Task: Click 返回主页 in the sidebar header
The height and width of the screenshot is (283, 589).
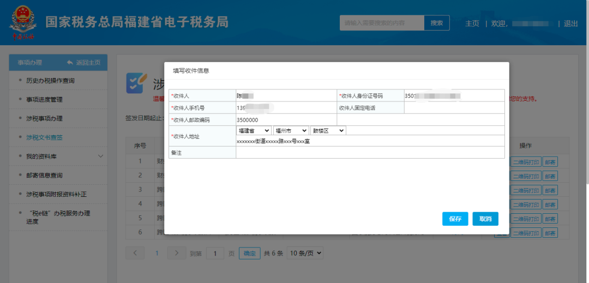Action: pyautogui.click(x=88, y=63)
